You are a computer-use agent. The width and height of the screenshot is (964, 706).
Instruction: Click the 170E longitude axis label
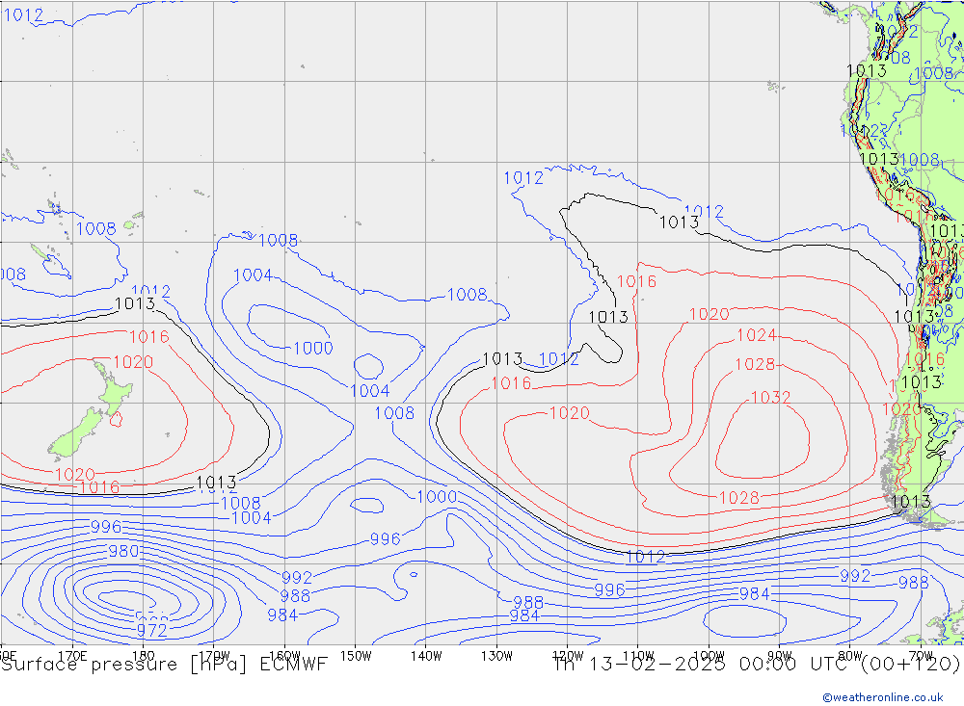72,656
